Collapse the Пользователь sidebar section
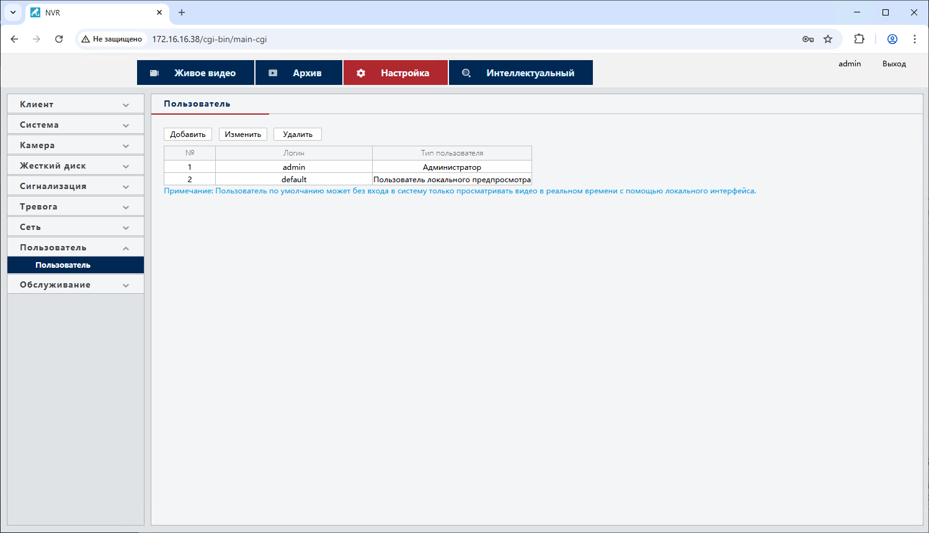The width and height of the screenshot is (929, 533). (x=76, y=247)
